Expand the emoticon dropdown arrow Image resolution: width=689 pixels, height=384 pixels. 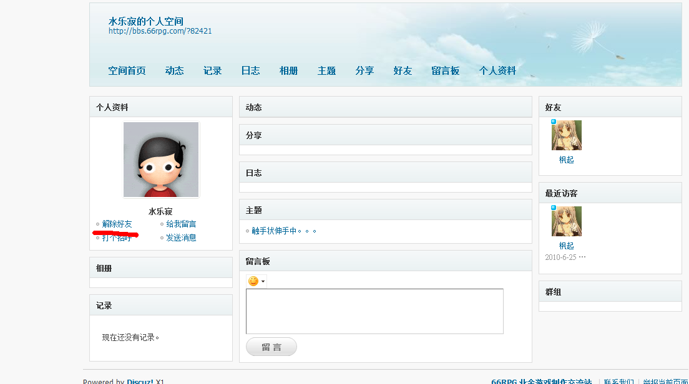coord(263,281)
